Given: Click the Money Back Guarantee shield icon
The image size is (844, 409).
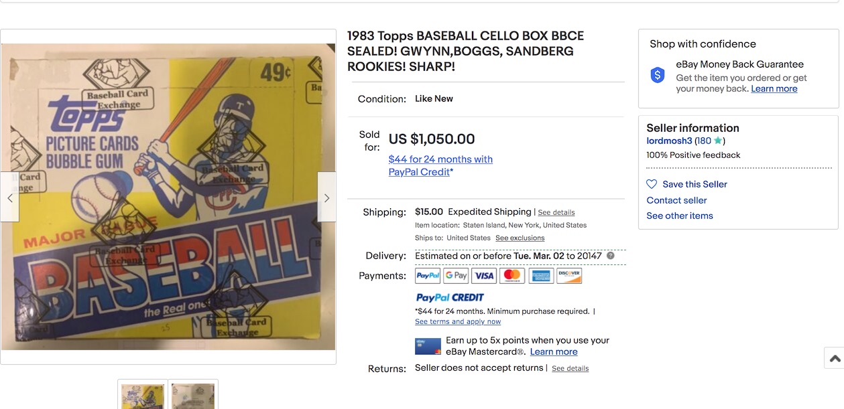Looking at the screenshot, I should (658, 76).
